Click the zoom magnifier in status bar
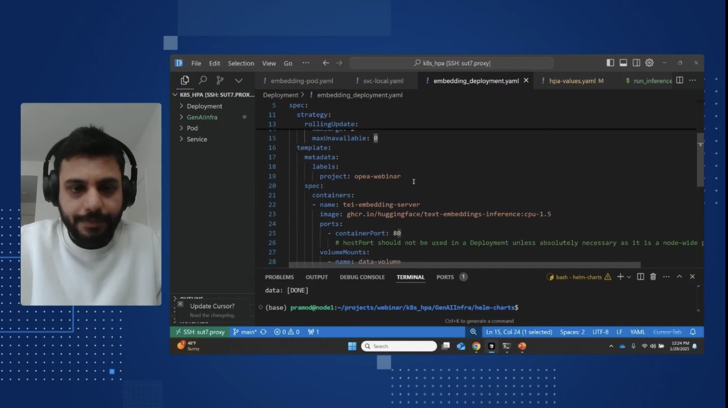 (x=473, y=332)
